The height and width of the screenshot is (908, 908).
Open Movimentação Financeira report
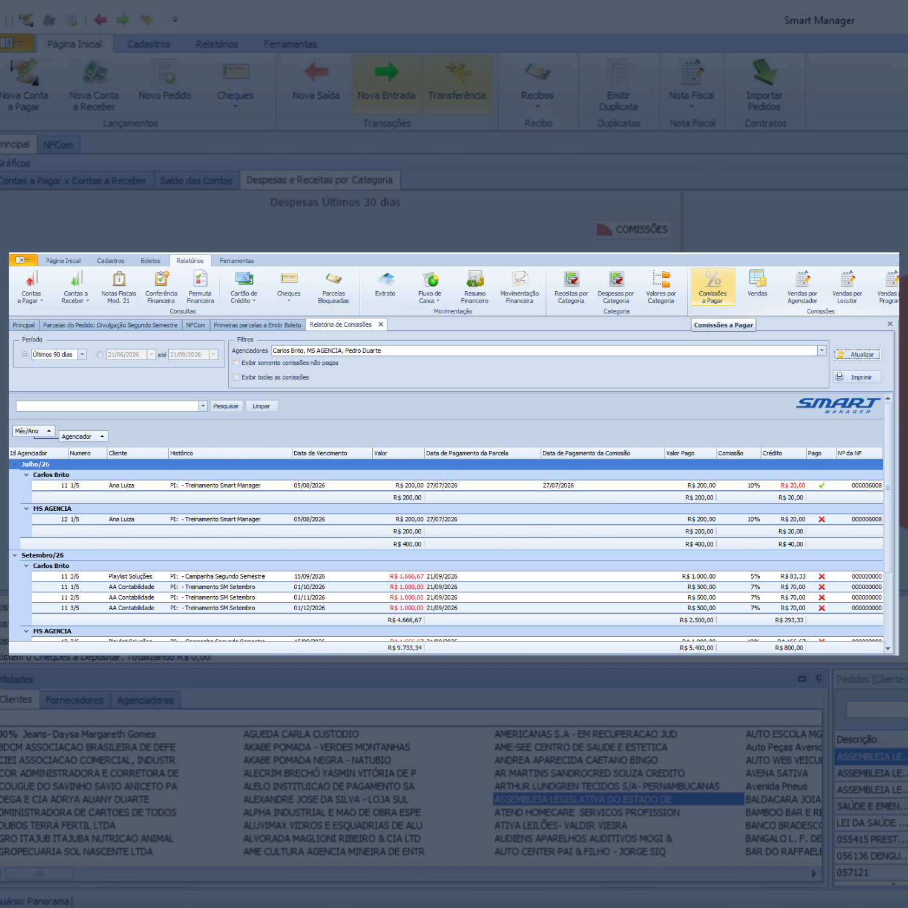tap(519, 287)
